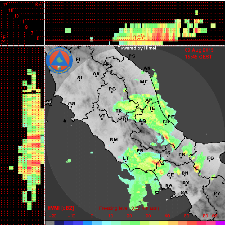Screen dimensions: 225x225
Task: Click the '17' height axis label
Action: pos(5,4)
